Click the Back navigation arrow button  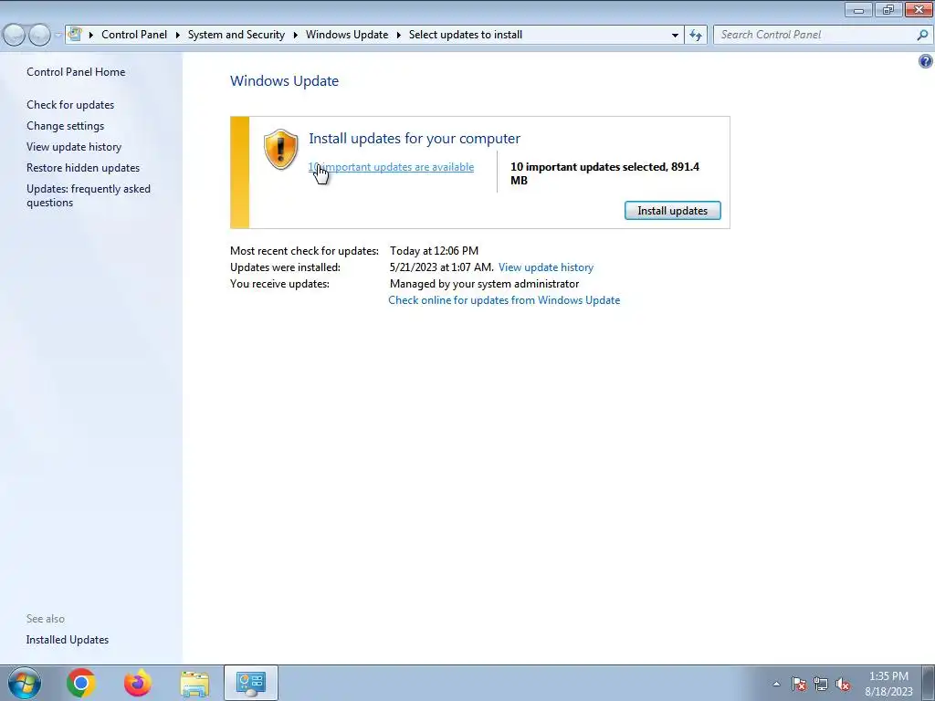coord(15,36)
